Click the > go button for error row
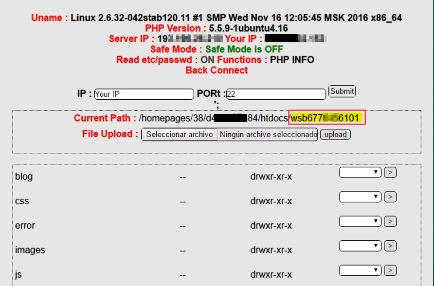The width and height of the screenshot is (434, 286). [x=390, y=221]
